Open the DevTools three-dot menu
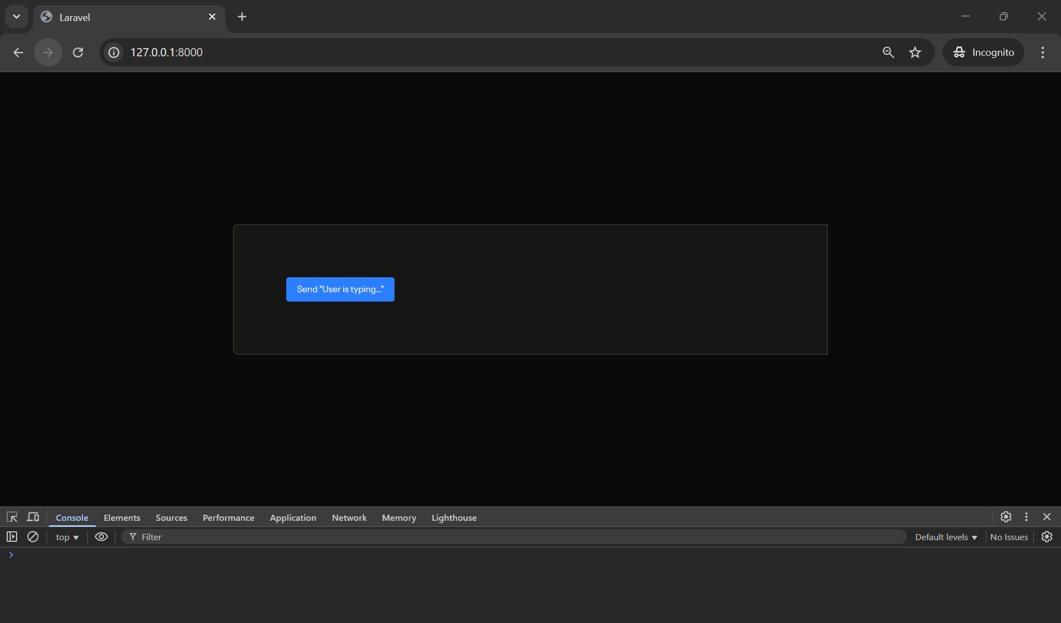 [x=1026, y=517]
